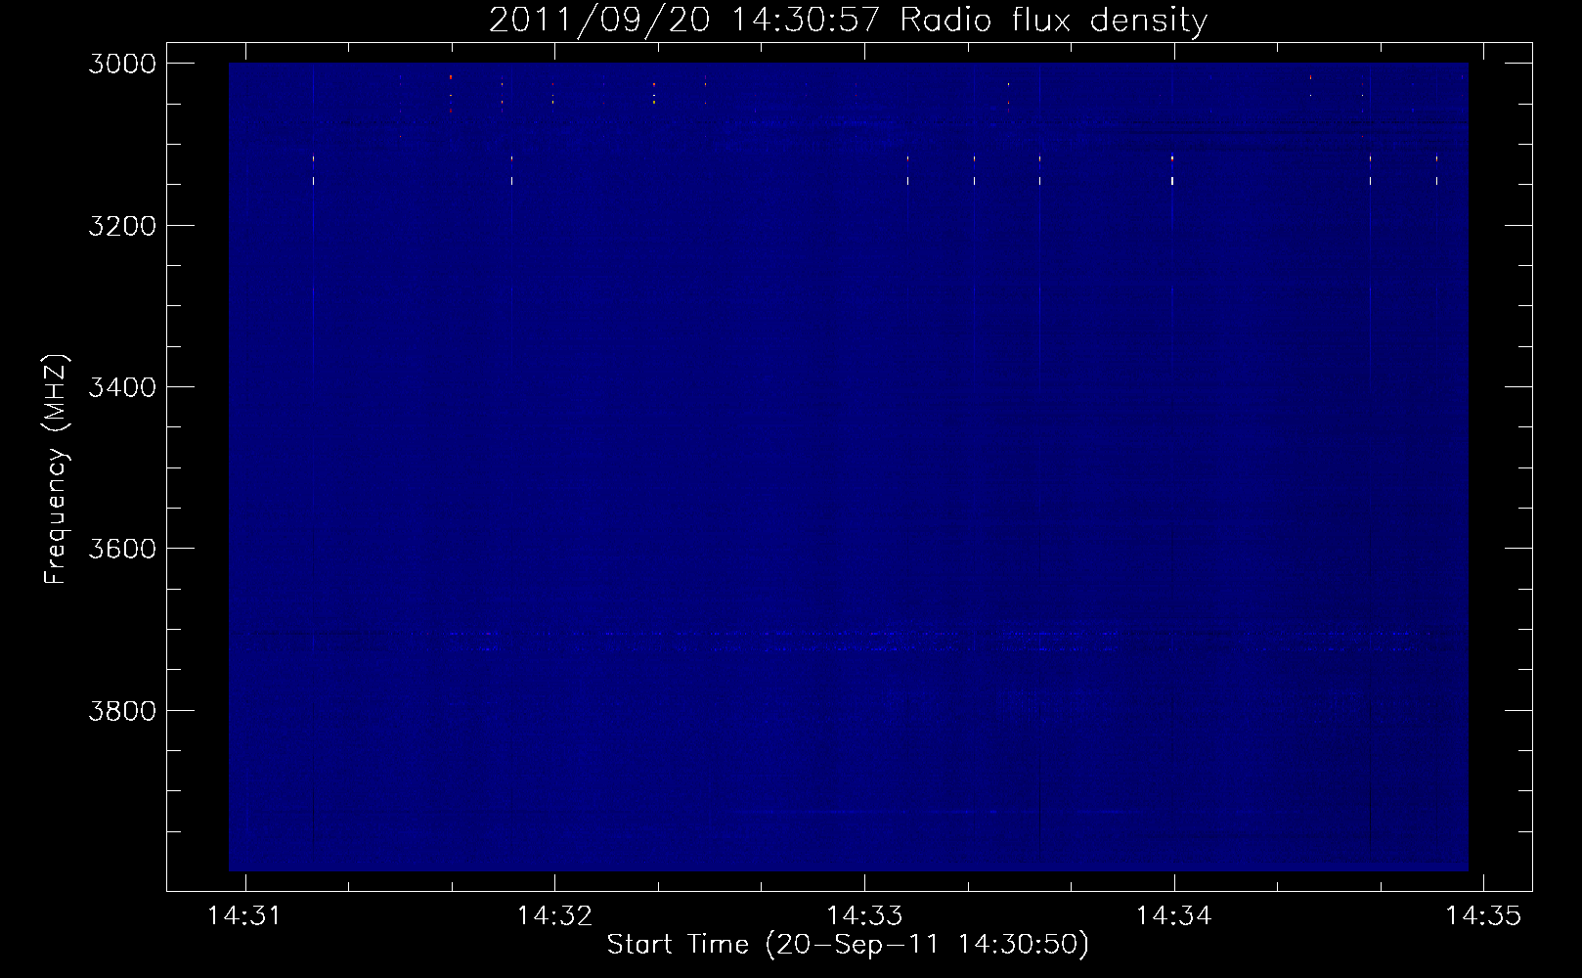
Task: Click the 14:31 time axis label
Action: click(x=244, y=915)
